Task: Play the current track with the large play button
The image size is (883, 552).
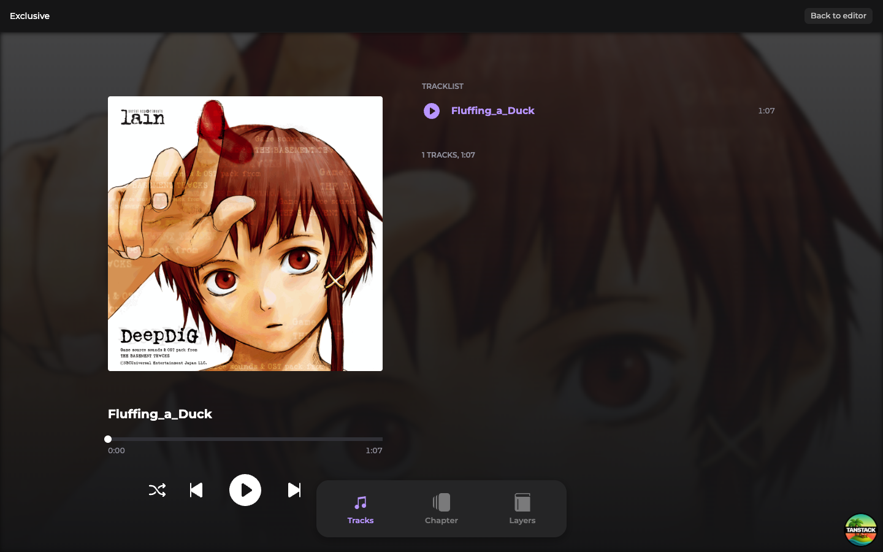Action: click(x=245, y=490)
